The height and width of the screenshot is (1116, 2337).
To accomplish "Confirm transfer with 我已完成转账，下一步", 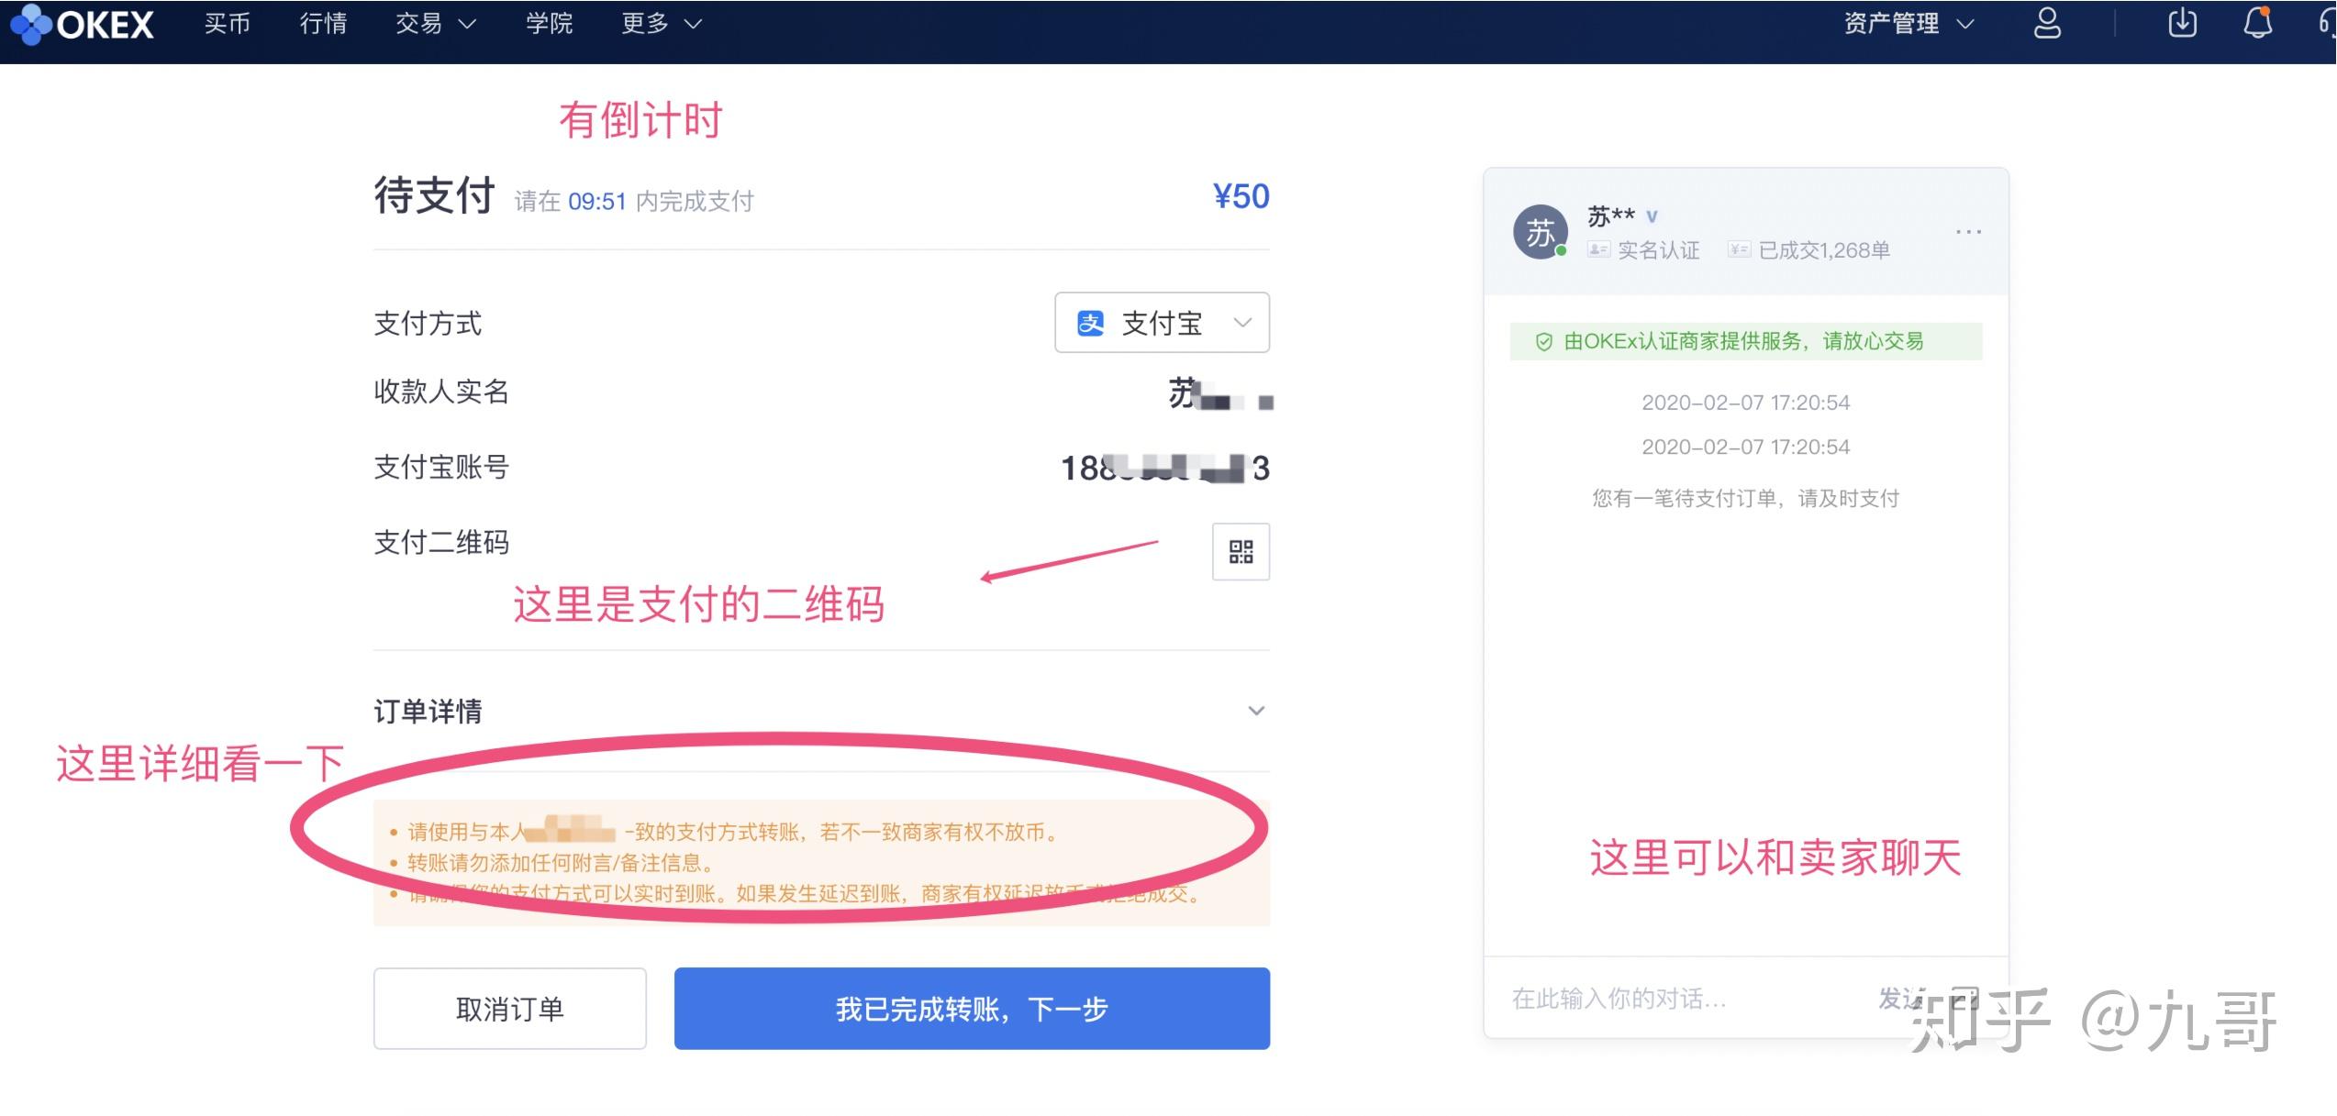I will [x=972, y=1009].
